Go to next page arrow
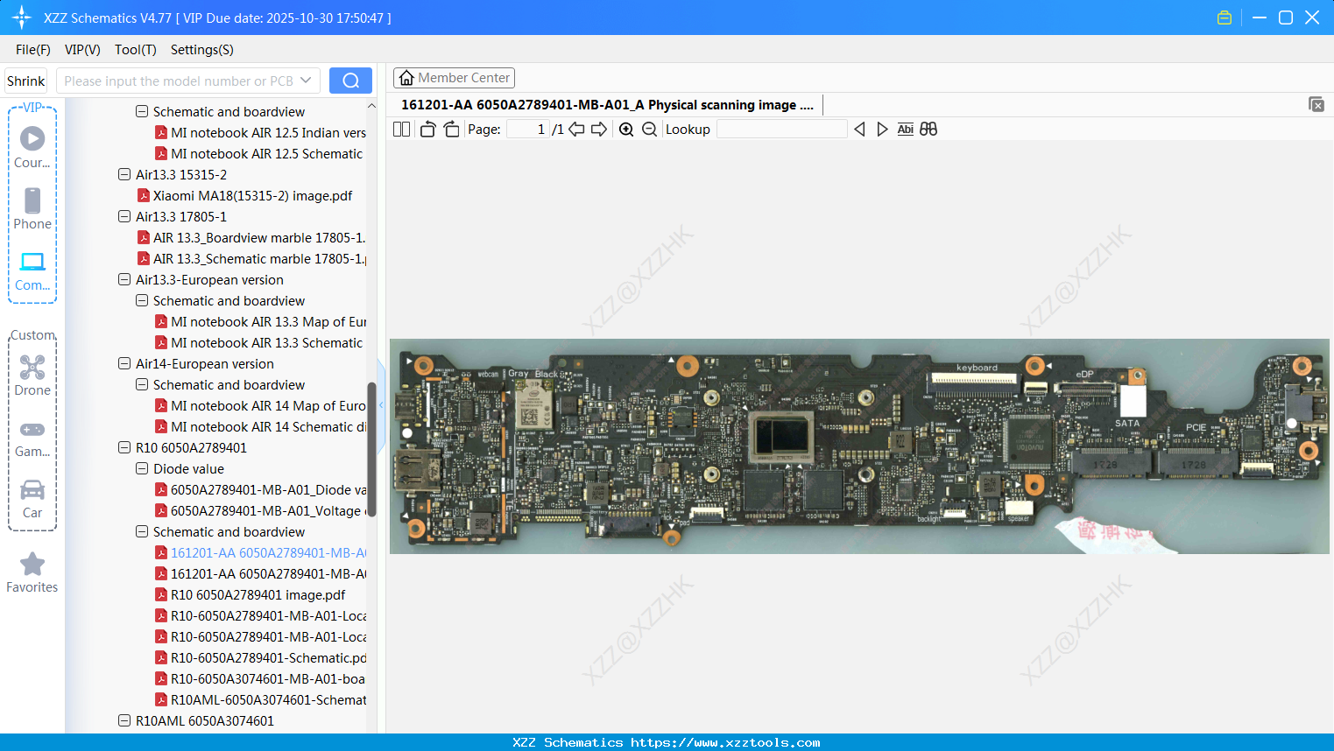 tap(599, 130)
